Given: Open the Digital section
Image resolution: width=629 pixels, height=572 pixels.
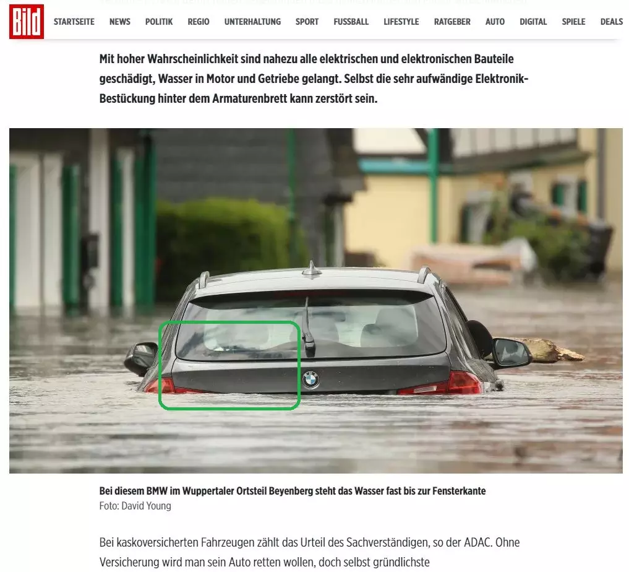Looking at the screenshot, I should (x=533, y=22).
